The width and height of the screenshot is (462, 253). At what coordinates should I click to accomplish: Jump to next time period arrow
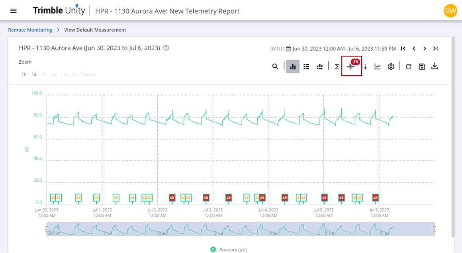(x=425, y=49)
